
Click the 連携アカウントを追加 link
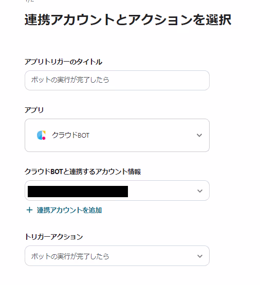pos(69,210)
